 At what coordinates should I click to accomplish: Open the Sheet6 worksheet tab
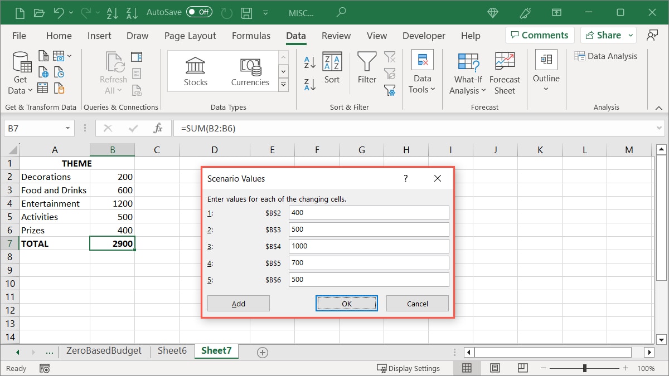[x=172, y=351]
